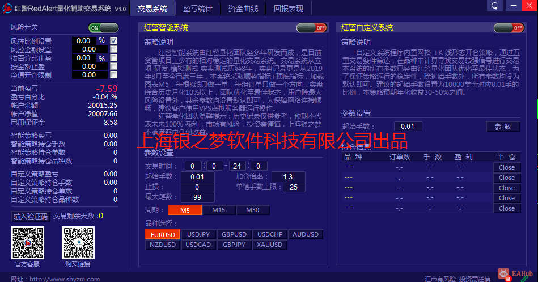538x282 pixels.
Task: Select the USDCHF symbol
Action: coord(270,234)
